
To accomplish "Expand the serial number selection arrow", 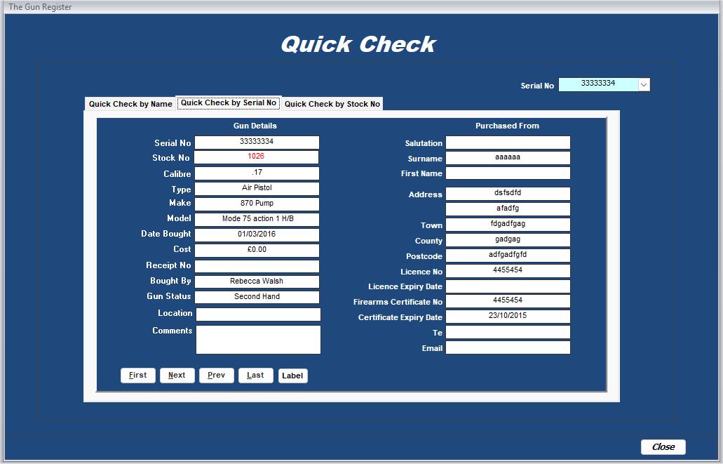I will pos(644,84).
